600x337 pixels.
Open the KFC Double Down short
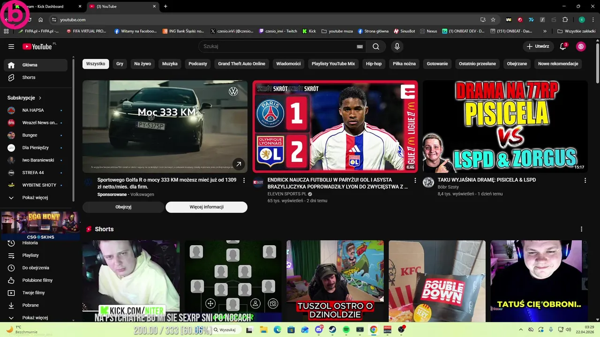click(437, 281)
